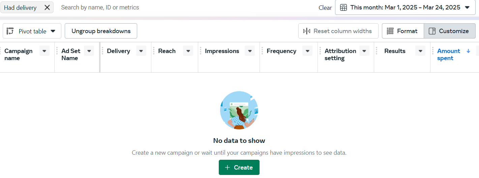
Task: Click the Format table icon
Action: pos(390,31)
